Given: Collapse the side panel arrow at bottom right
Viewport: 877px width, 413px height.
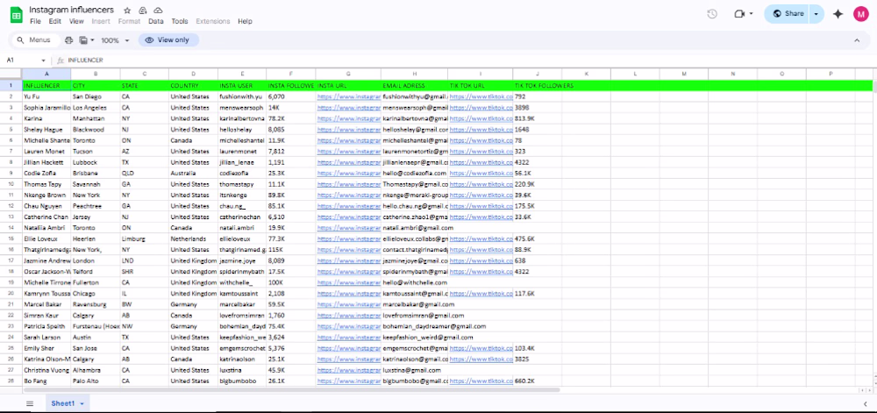Looking at the screenshot, I should click(x=866, y=403).
